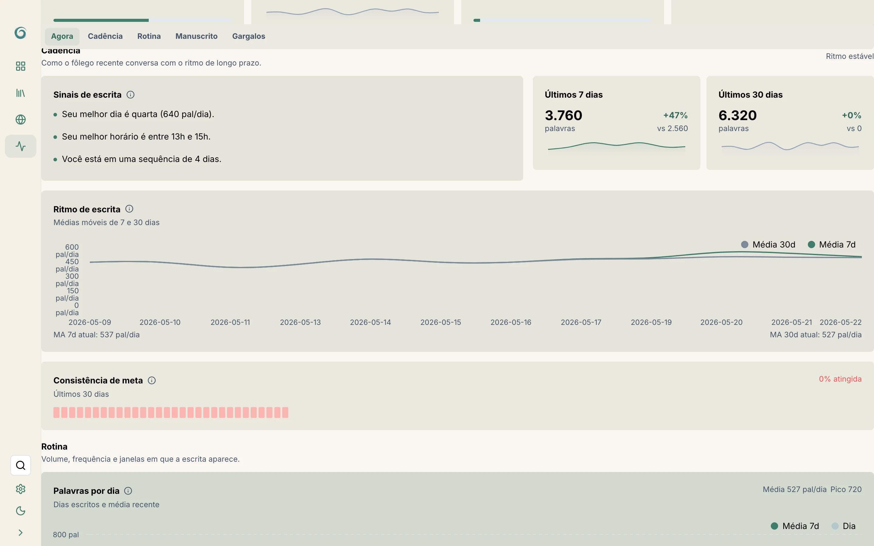The width and height of the screenshot is (874, 546).
Task: Click the spiral app logo
Action: [21, 33]
